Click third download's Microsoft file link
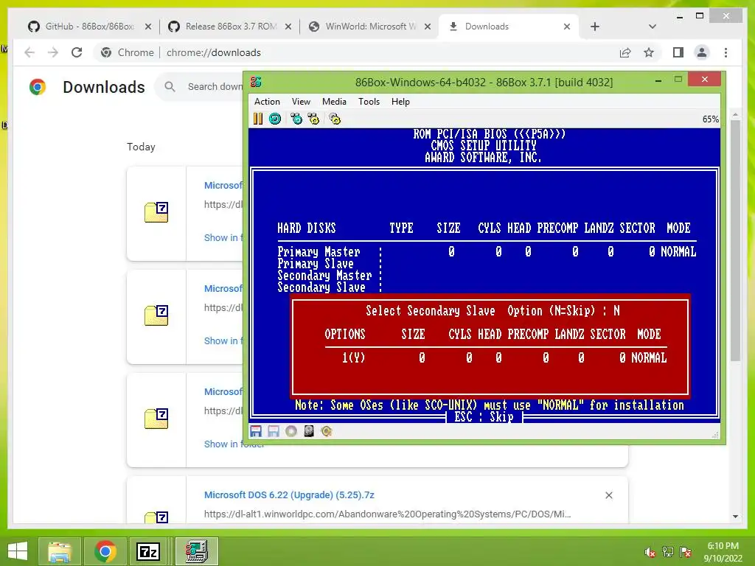 tap(223, 391)
